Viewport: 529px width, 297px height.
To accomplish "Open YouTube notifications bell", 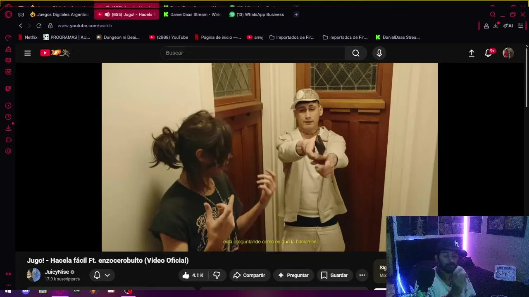I will 489,53.
